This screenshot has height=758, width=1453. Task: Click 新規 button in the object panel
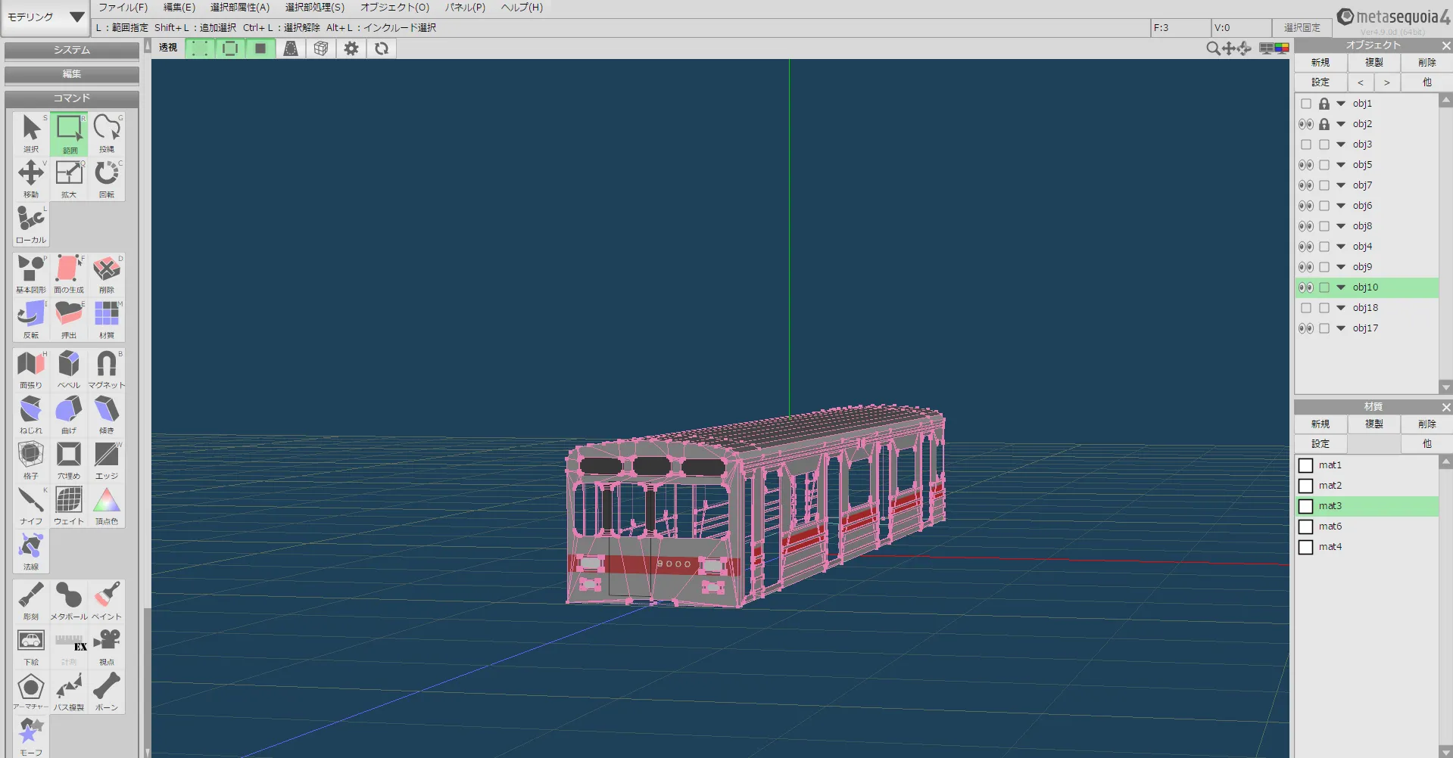(x=1320, y=63)
